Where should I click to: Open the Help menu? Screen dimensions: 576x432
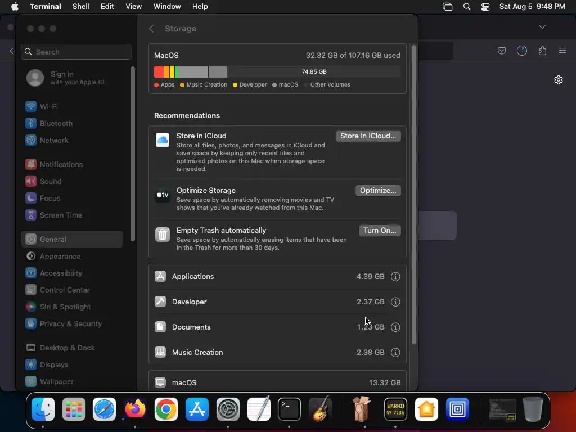click(200, 7)
